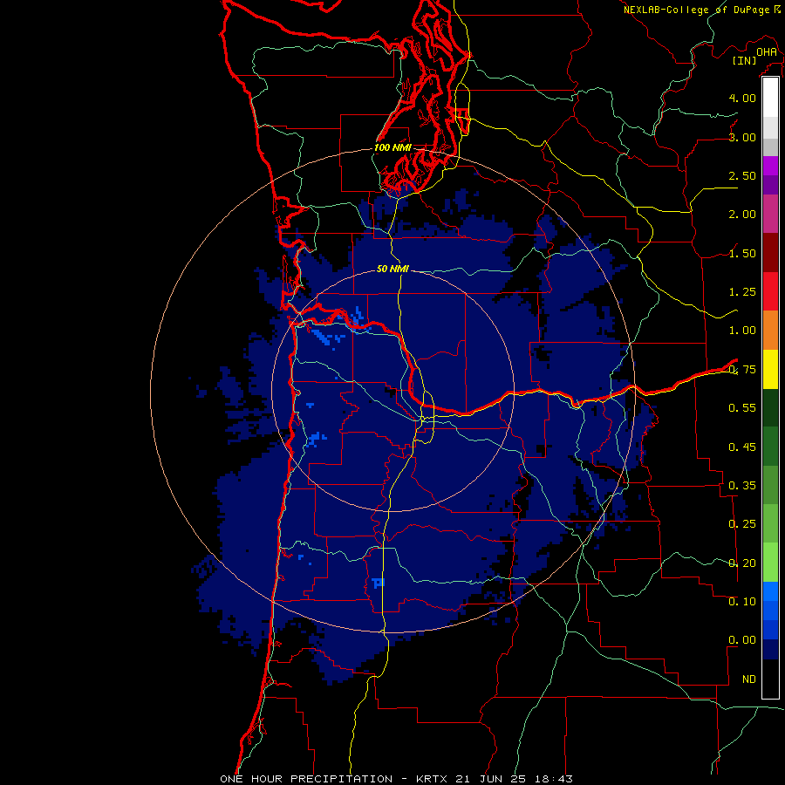
Task: Click the '4.00' legend value
Action: point(742,98)
